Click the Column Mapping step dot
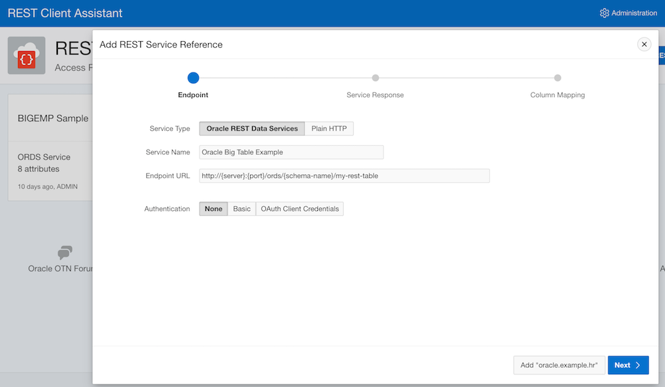This screenshot has height=387, width=665. [x=557, y=78]
